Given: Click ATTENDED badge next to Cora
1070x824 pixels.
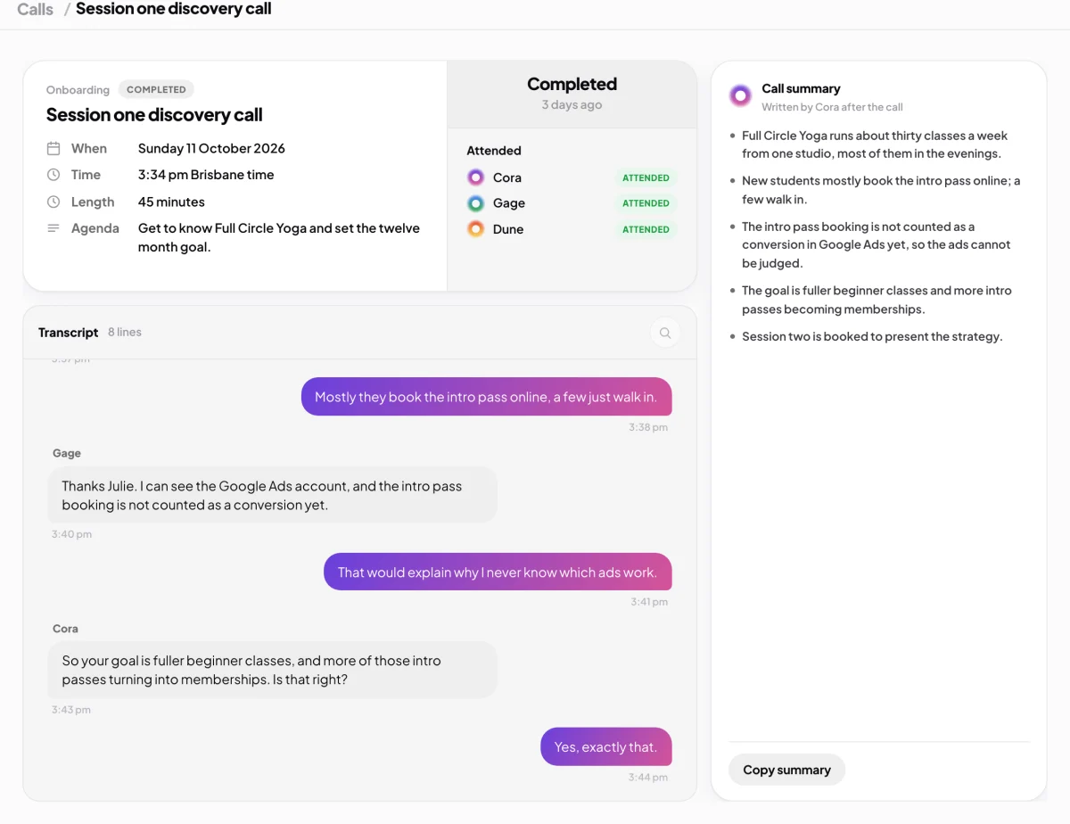Looking at the screenshot, I should coord(646,177).
